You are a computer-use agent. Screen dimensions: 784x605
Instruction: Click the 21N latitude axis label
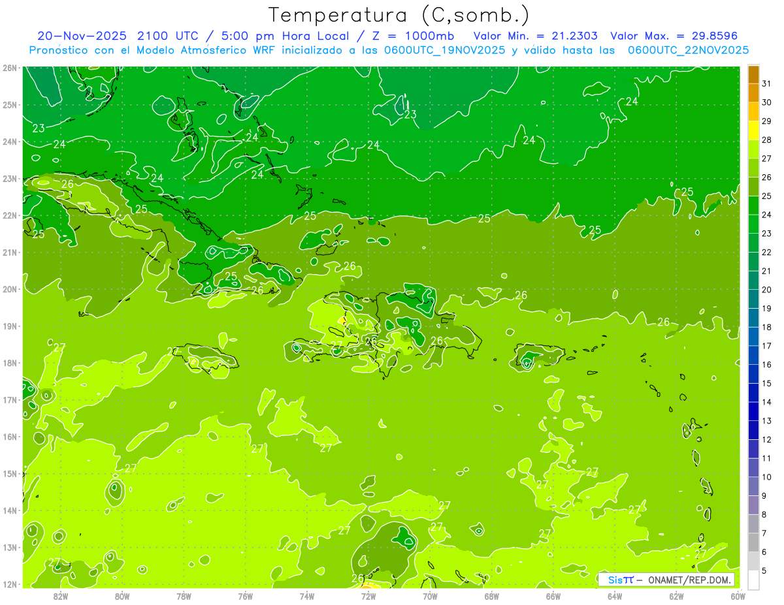tap(10, 252)
